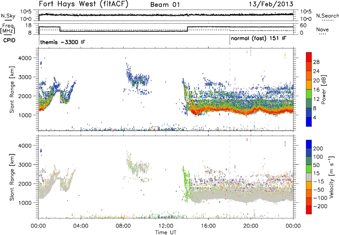The height and width of the screenshot is (235, 339).
Task: Click the '1000' tick of the velocity panel
Action: pos(25,203)
